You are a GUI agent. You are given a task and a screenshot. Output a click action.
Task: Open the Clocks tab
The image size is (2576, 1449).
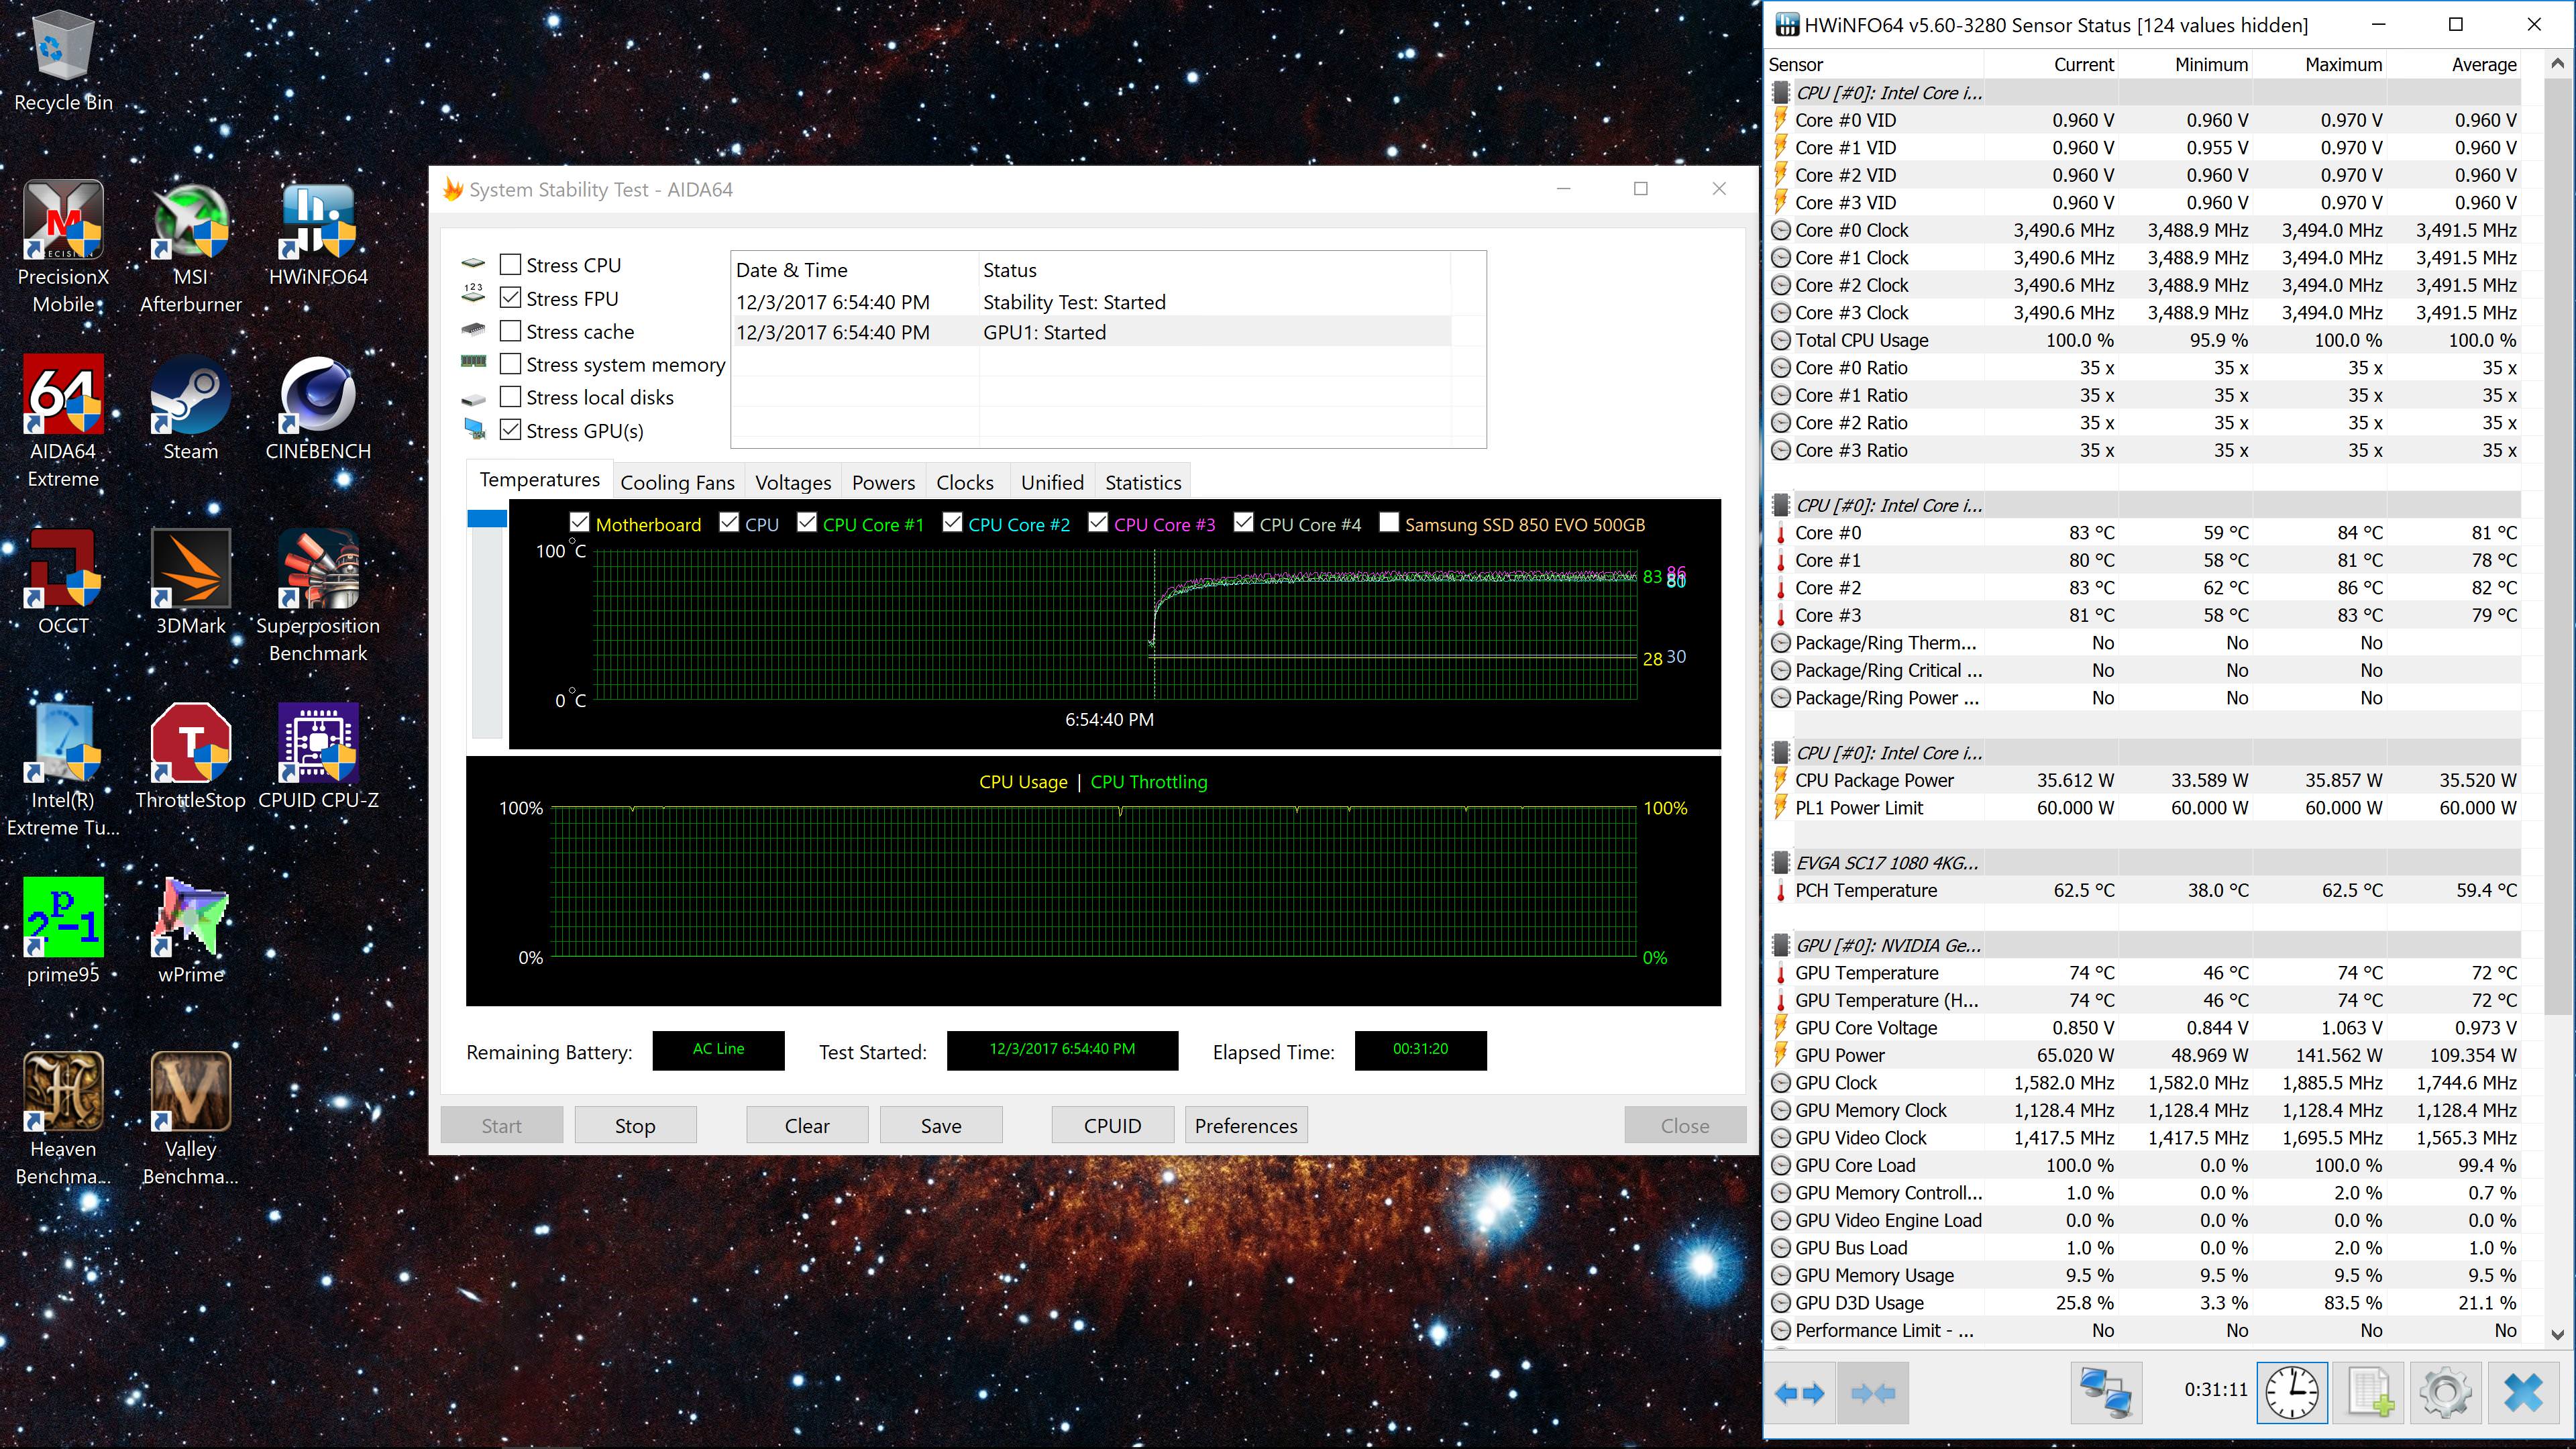[x=965, y=482]
